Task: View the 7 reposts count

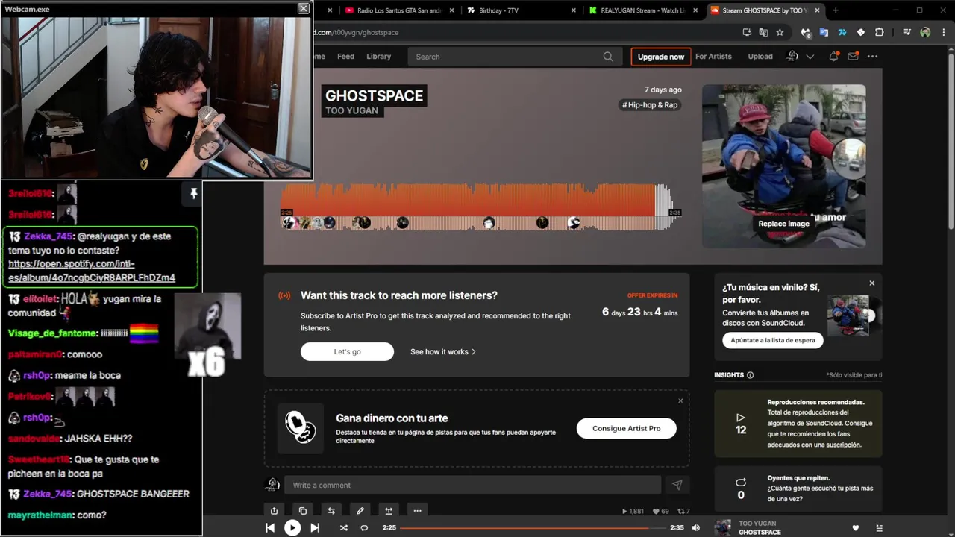Action: (683, 512)
